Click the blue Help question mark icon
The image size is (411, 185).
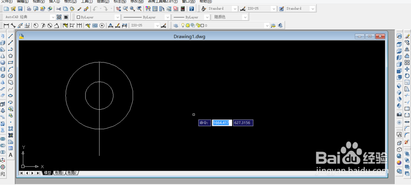192,9
